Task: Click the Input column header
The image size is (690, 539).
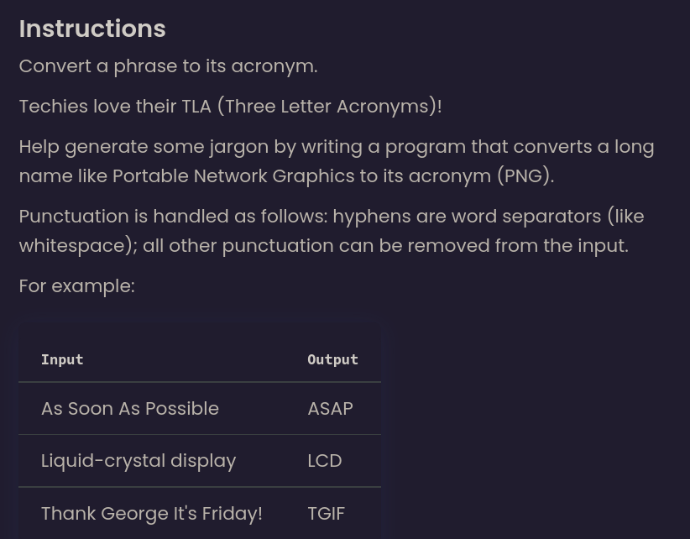Action: tap(62, 359)
